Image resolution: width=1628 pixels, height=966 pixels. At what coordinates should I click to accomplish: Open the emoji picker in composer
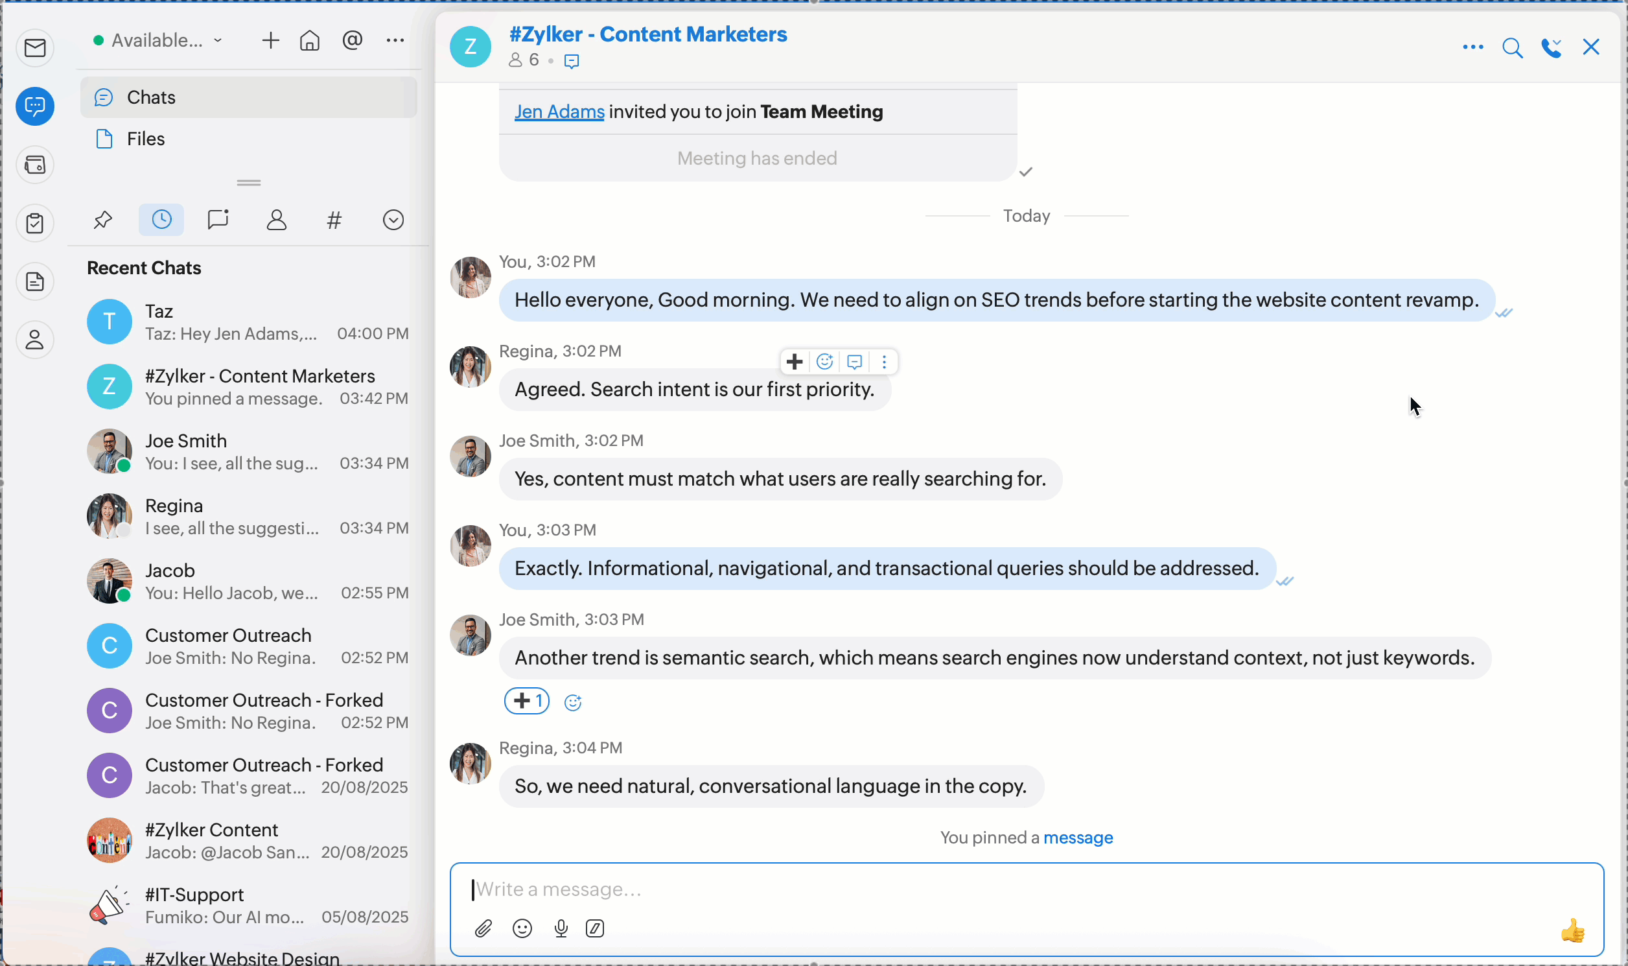(522, 928)
